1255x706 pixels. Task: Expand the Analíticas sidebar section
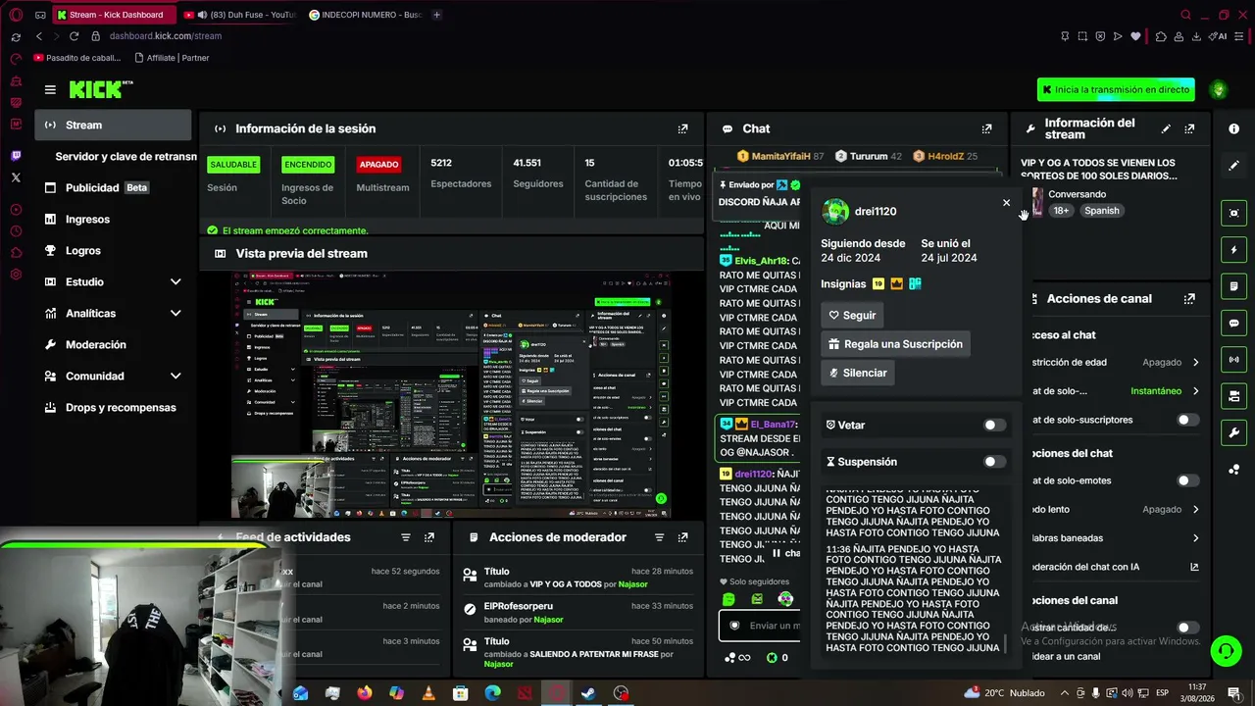176,313
